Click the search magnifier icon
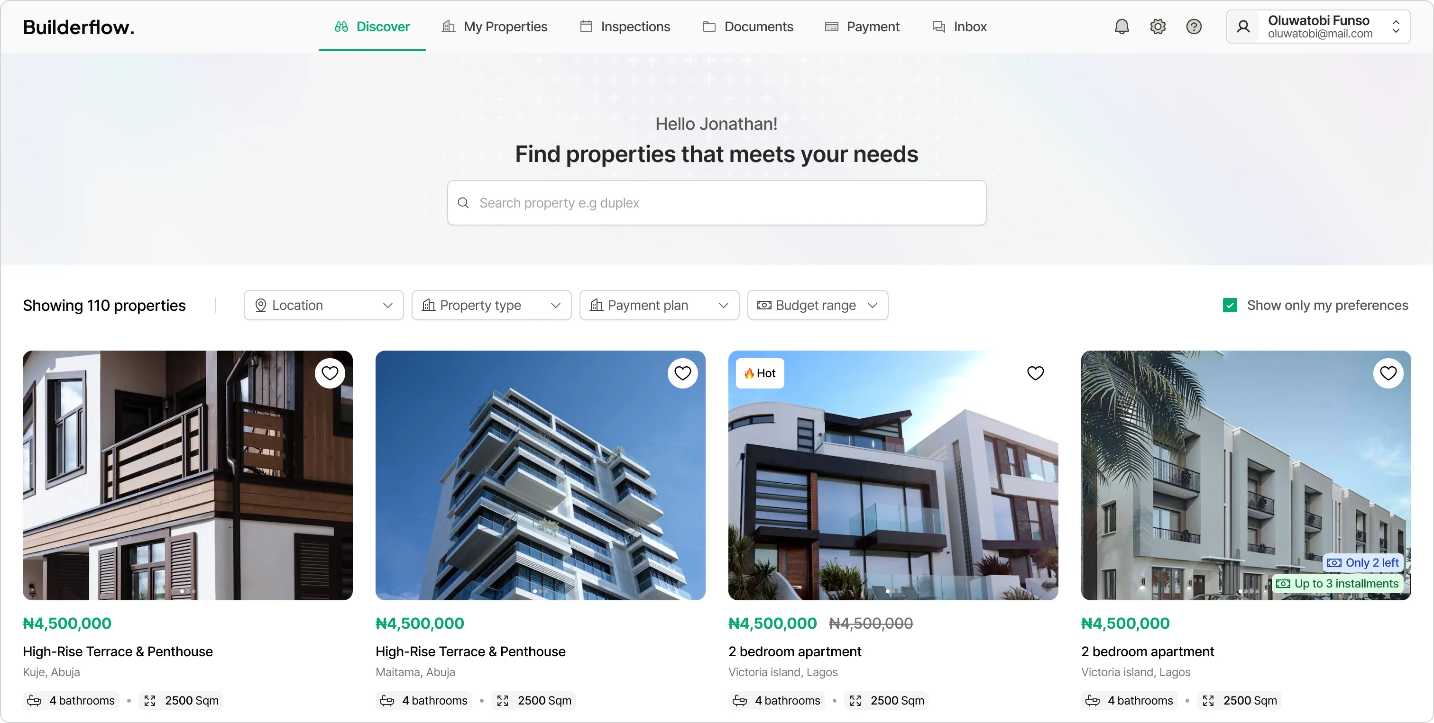Image resolution: width=1434 pixels, height=723 pixels. pyautogui.click(x=463, y=203)
